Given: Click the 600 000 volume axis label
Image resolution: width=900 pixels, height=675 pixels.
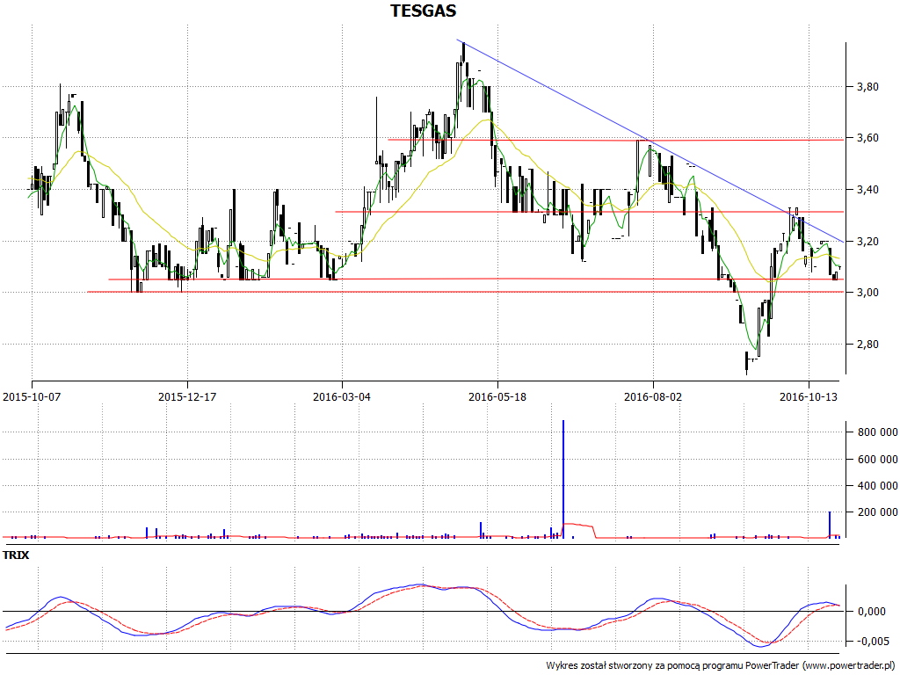Looking at the screenshot, I should [878, 460].
